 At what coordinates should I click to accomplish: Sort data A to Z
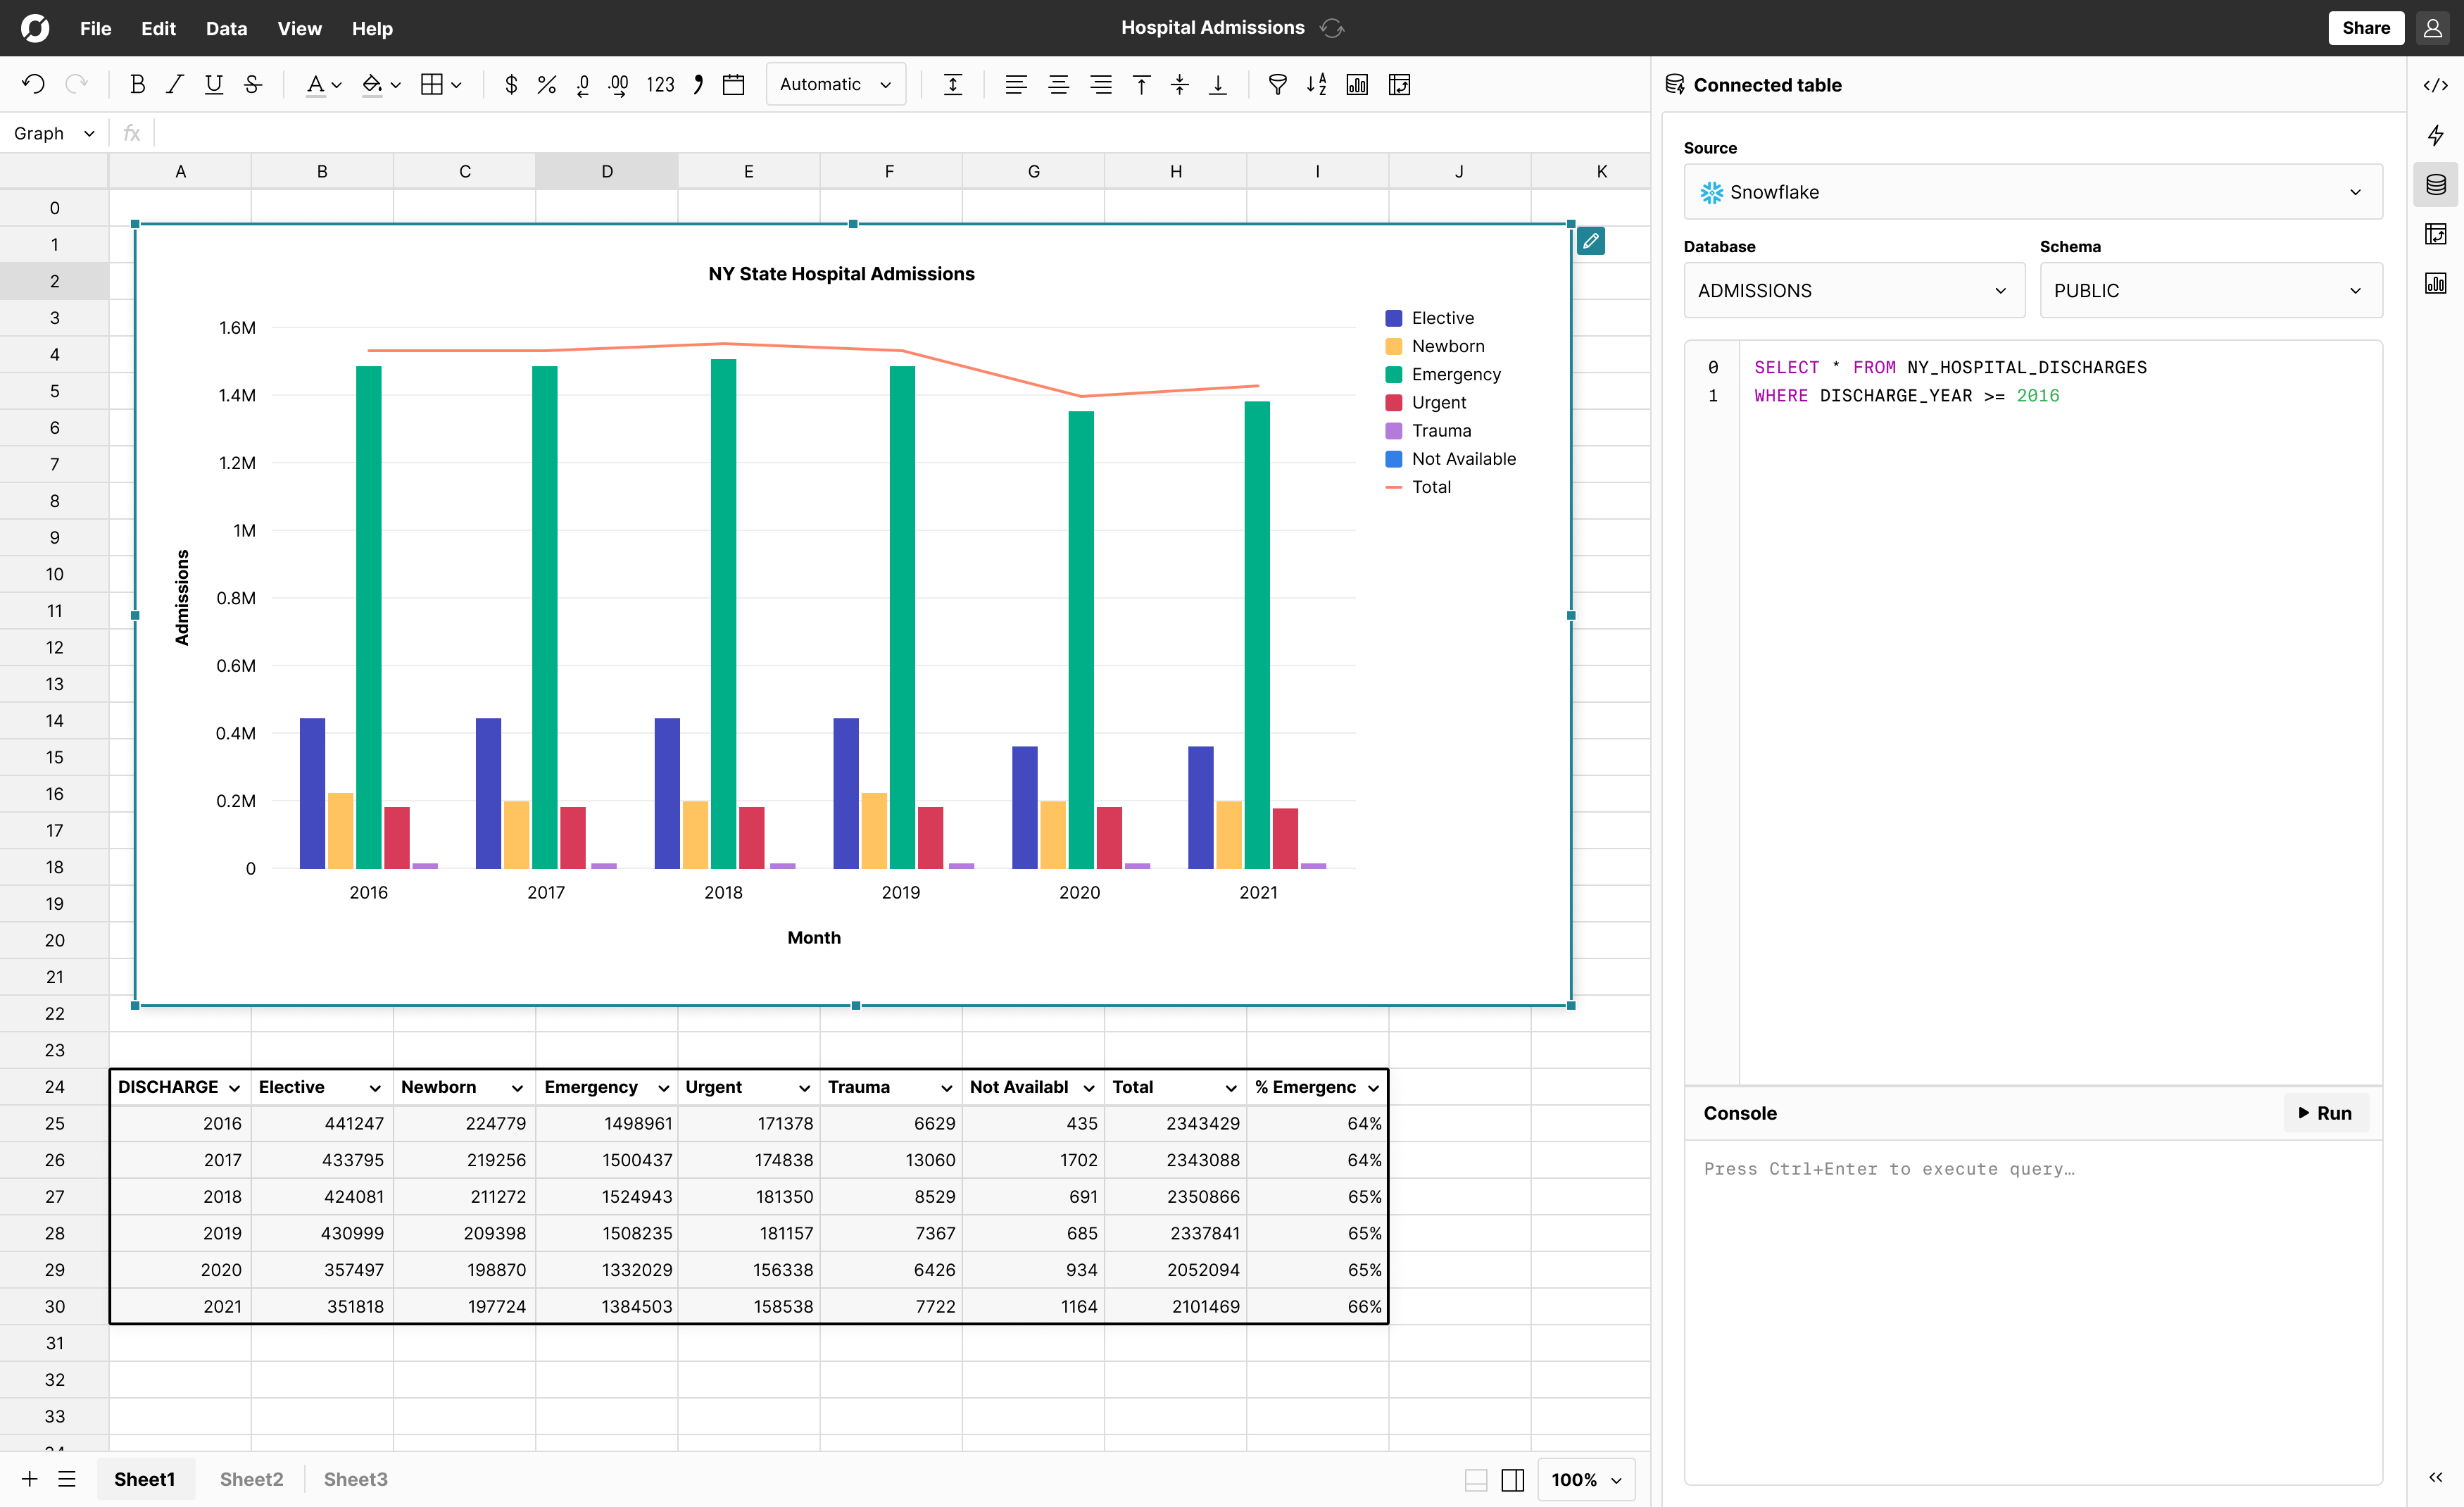point(1316,84)
